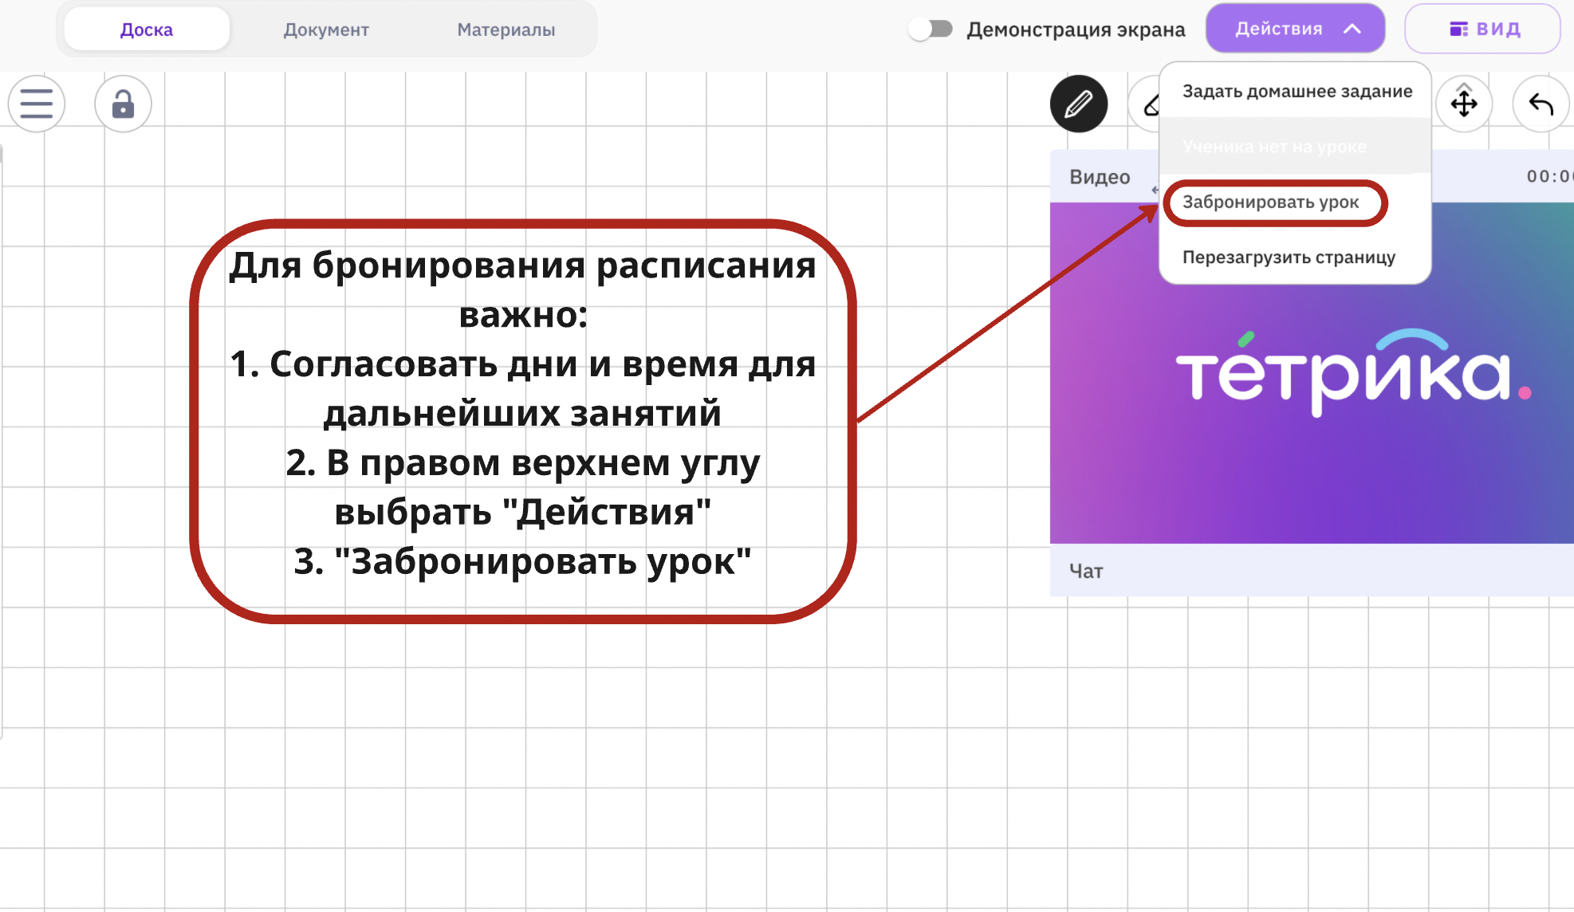Select the pencil drawing tool

pos(1078,104)
